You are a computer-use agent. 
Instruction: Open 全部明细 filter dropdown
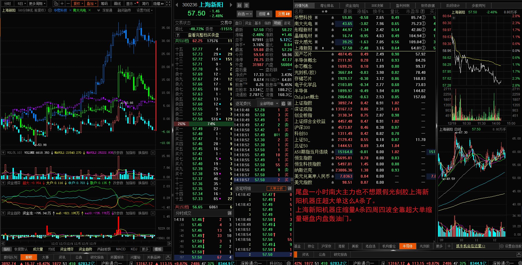point(269,104)
